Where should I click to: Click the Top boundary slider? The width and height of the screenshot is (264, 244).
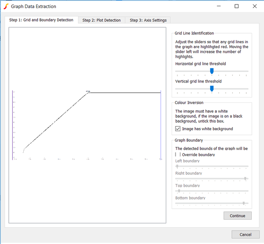179,191
